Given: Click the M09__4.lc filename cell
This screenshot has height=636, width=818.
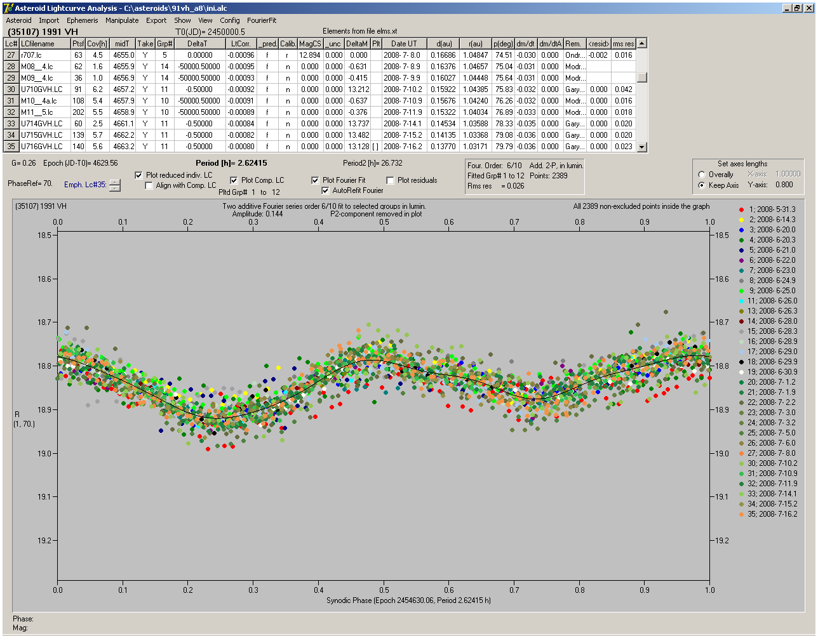Looking at the screenshot, I should coord(44,78).
